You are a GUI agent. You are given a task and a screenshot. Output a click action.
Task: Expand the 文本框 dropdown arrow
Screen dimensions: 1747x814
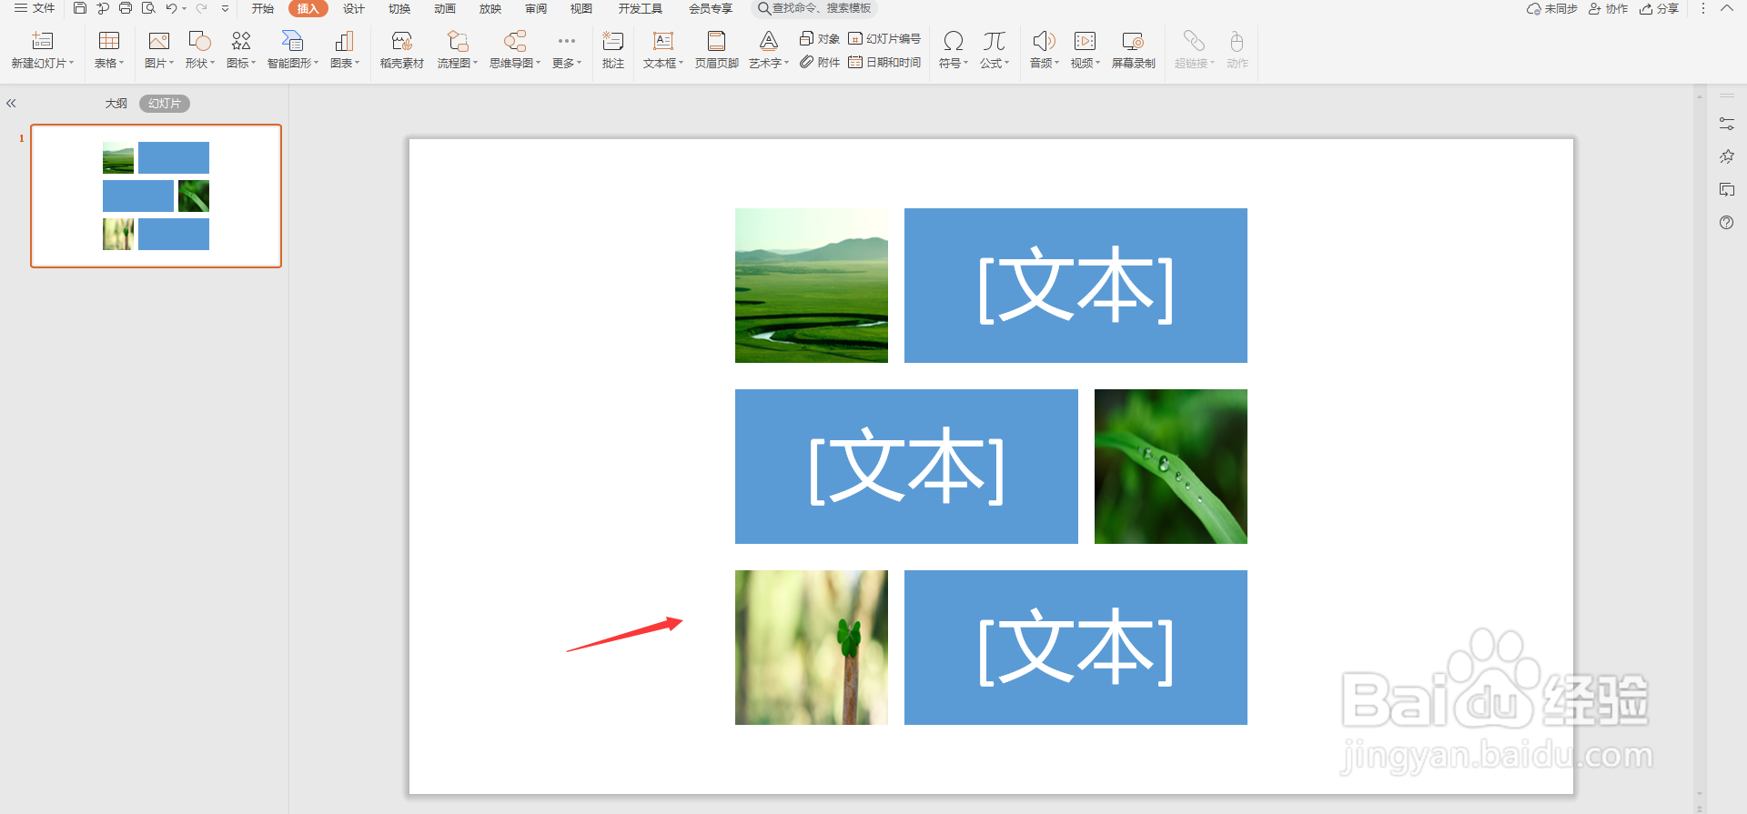681,63
